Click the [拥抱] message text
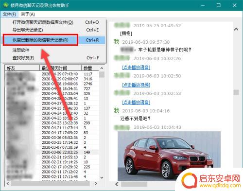The height and width of the screenshot is (191, 243). pyautogui.click(x=126, y=34)
